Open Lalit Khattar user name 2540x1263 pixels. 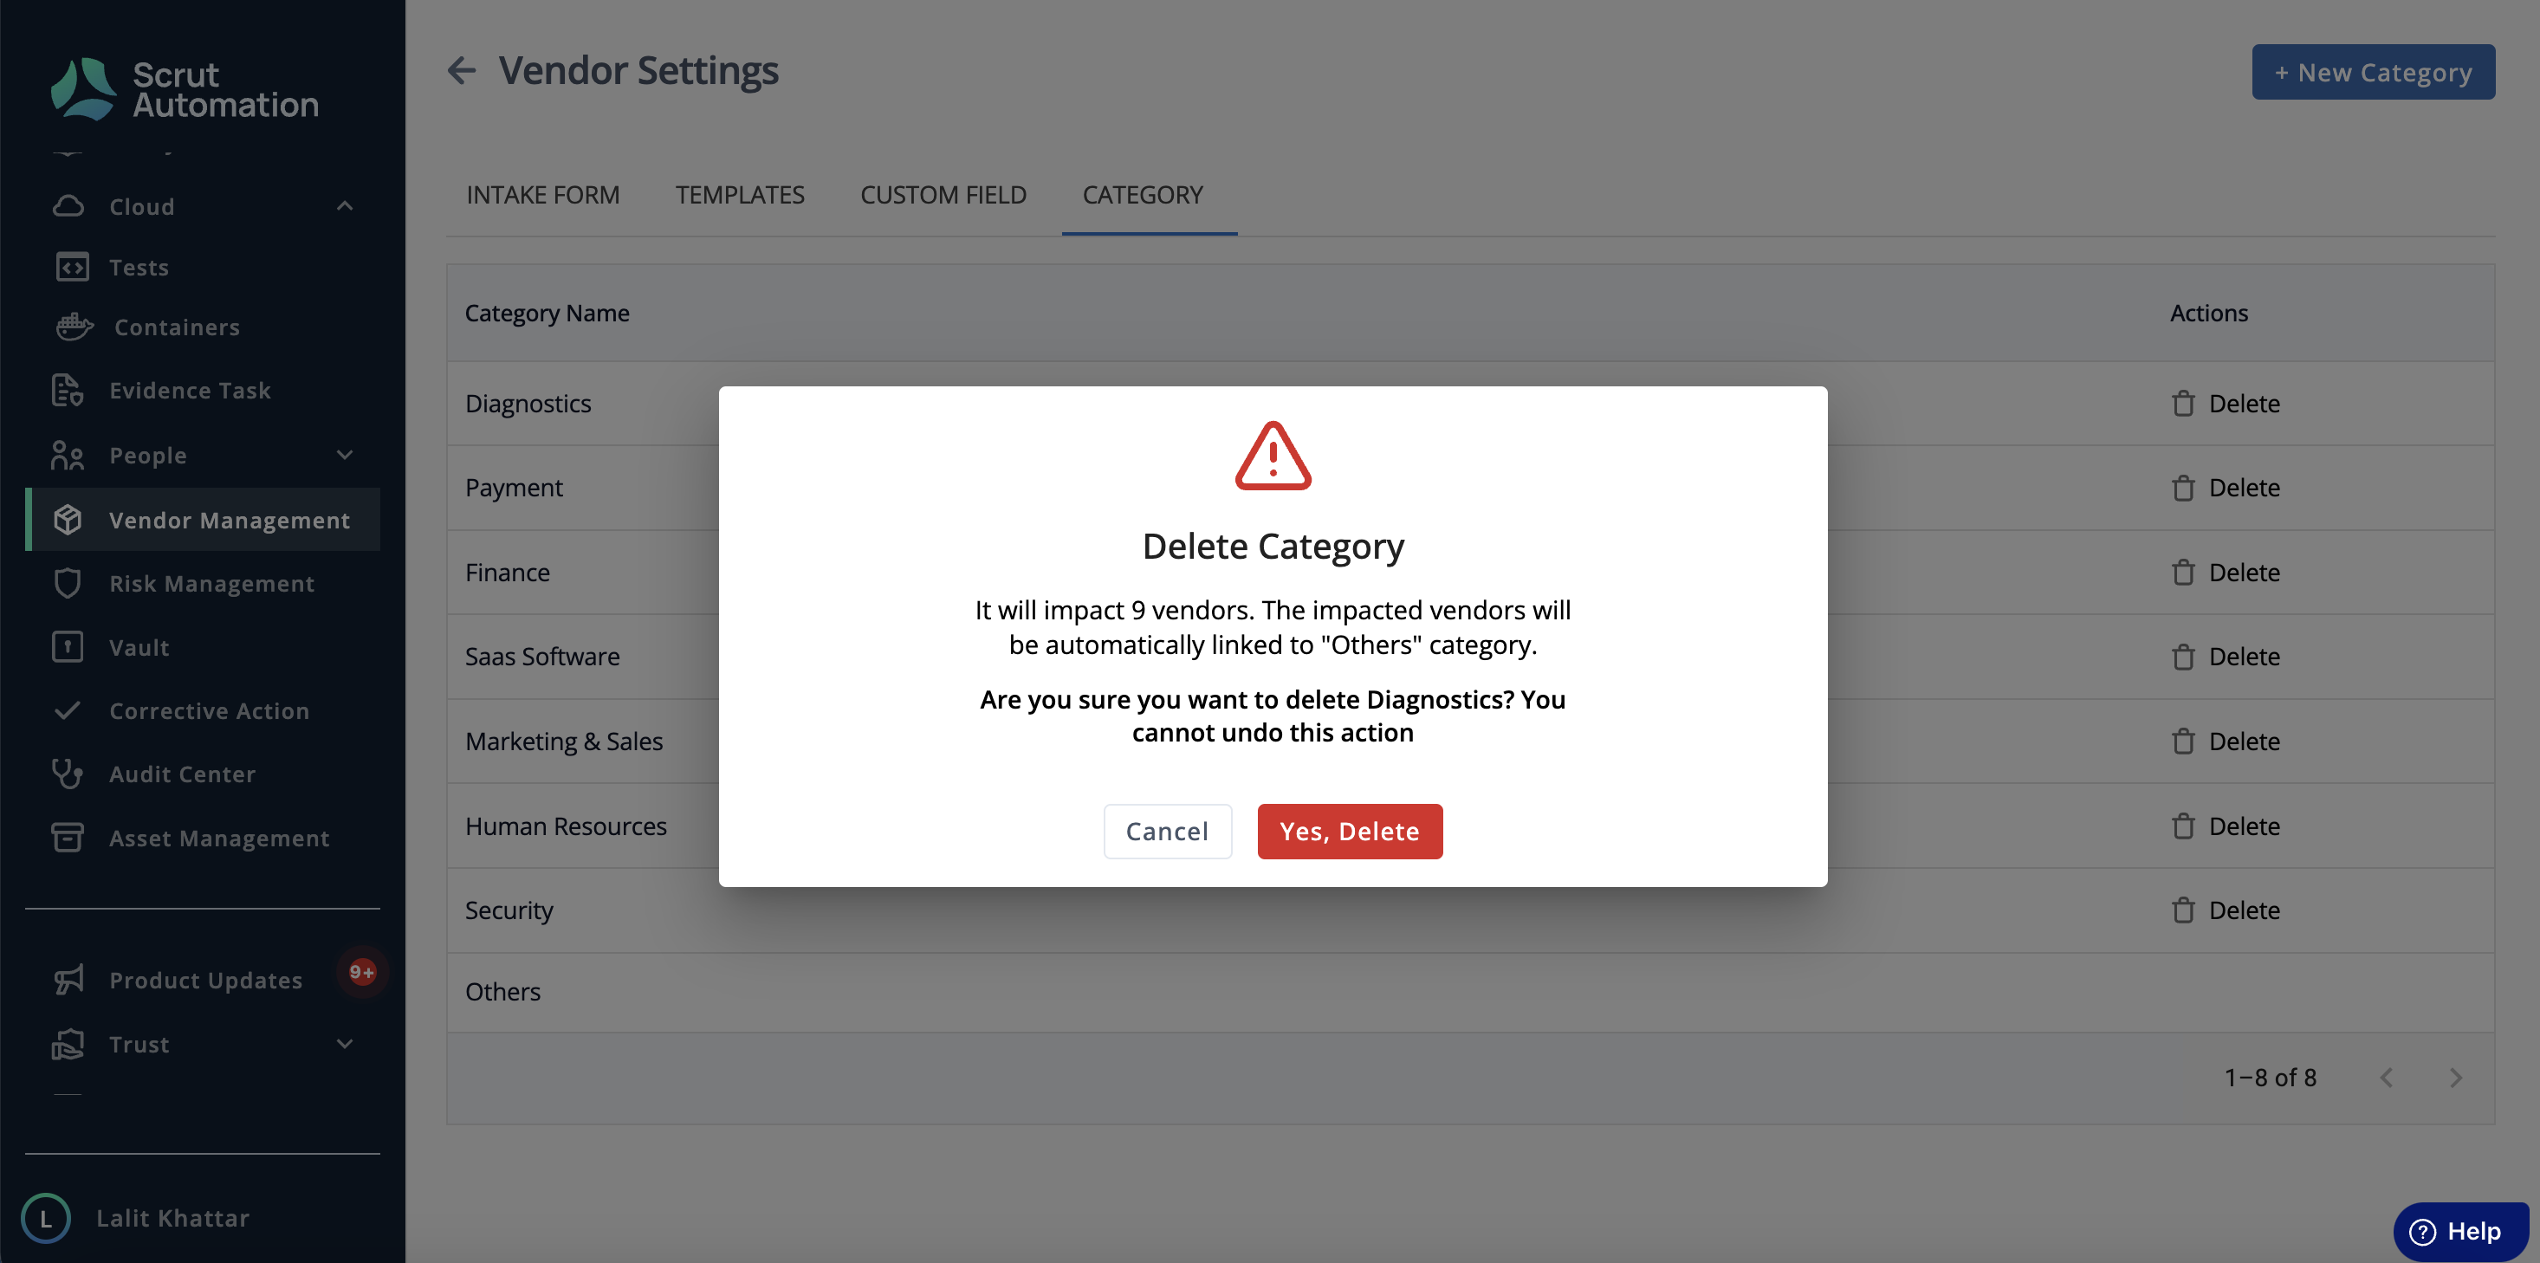[x=172, y=1219]
